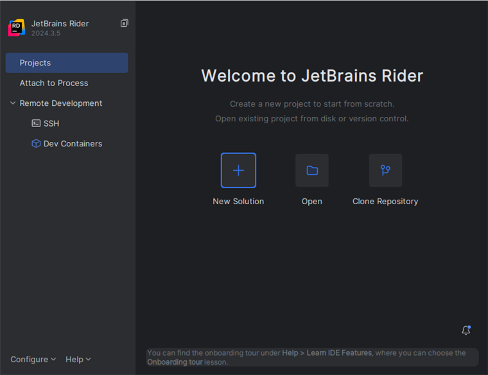This screenshot has width=488, height=375.
Task: Open the SSH remote development item
Action: [x=51, y=123]
